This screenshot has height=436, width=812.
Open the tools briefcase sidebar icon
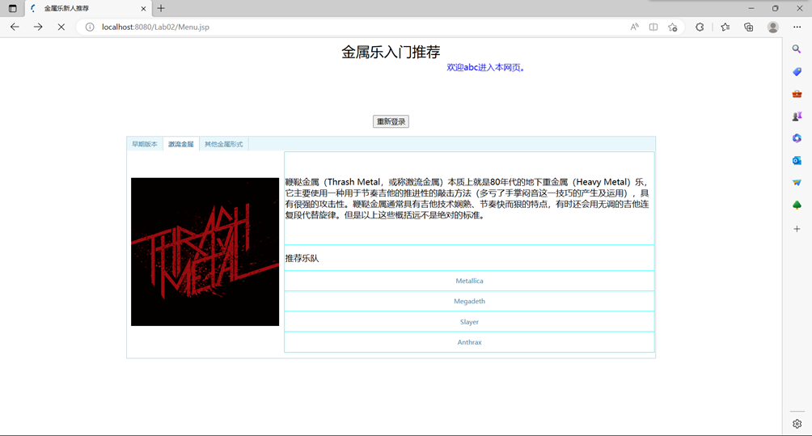click(x=797, y=94)
